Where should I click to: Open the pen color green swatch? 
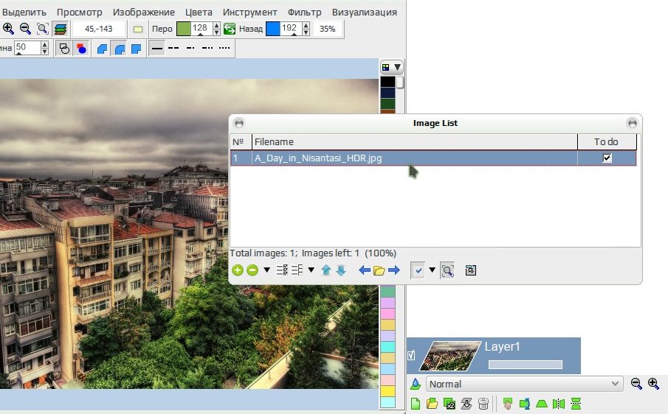pyautogui.click(x=183, y=29)
